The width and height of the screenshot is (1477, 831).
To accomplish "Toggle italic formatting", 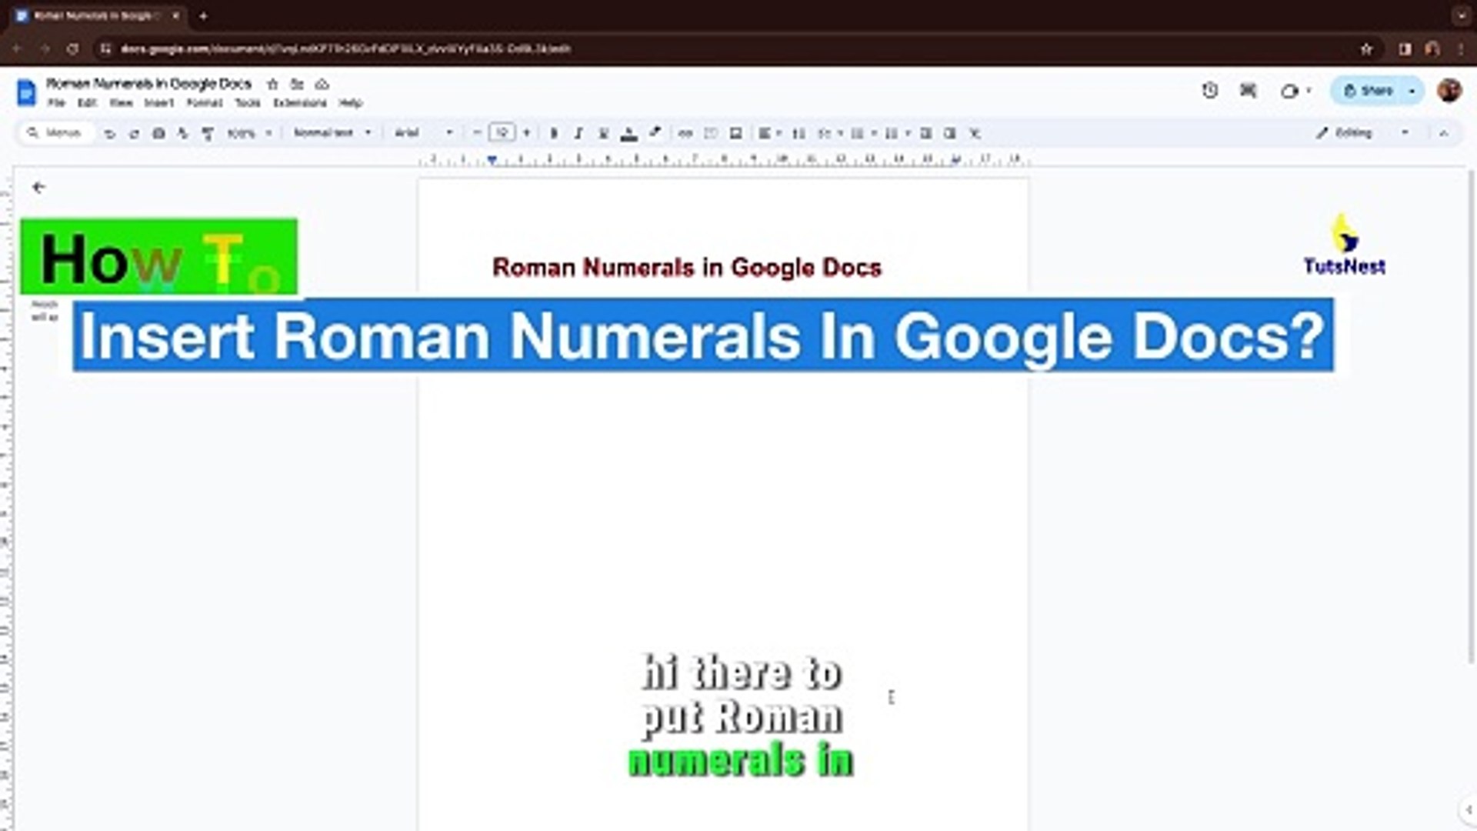I will click(x=578, y=133).
